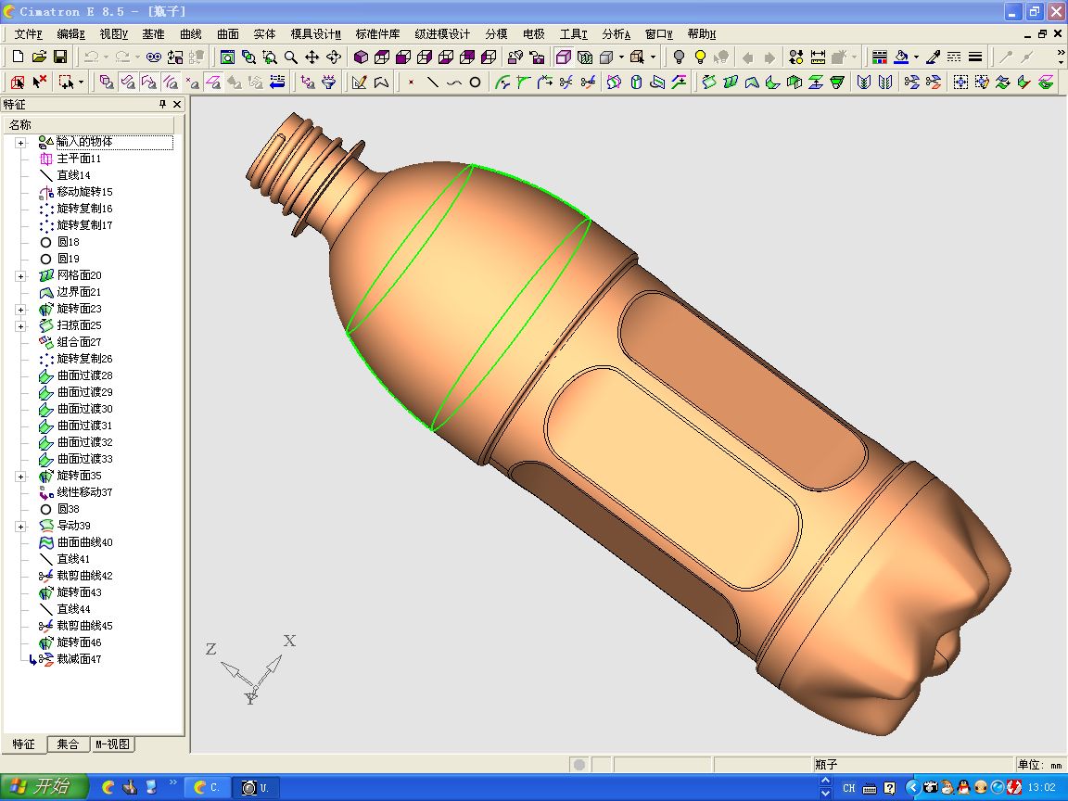Open the 文件 menu
The width and height of the screenshot is (1068, 801).
click(x=28, y=34)
